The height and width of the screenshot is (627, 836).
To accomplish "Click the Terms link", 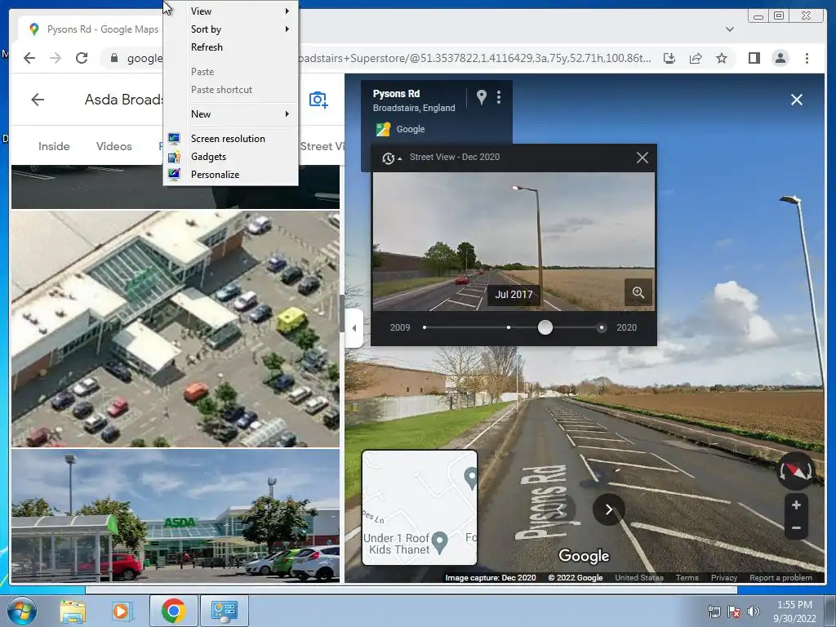I will pyautogui.click(x=687, y=577).
